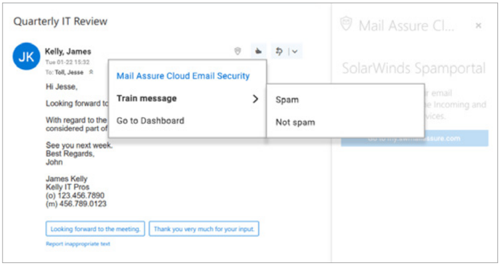Open Report inappropriate text link

coord(78,244)
